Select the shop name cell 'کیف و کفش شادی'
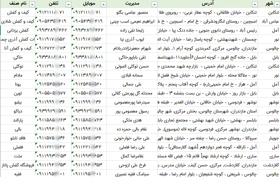Screen dimensions: 280x177 18,22
